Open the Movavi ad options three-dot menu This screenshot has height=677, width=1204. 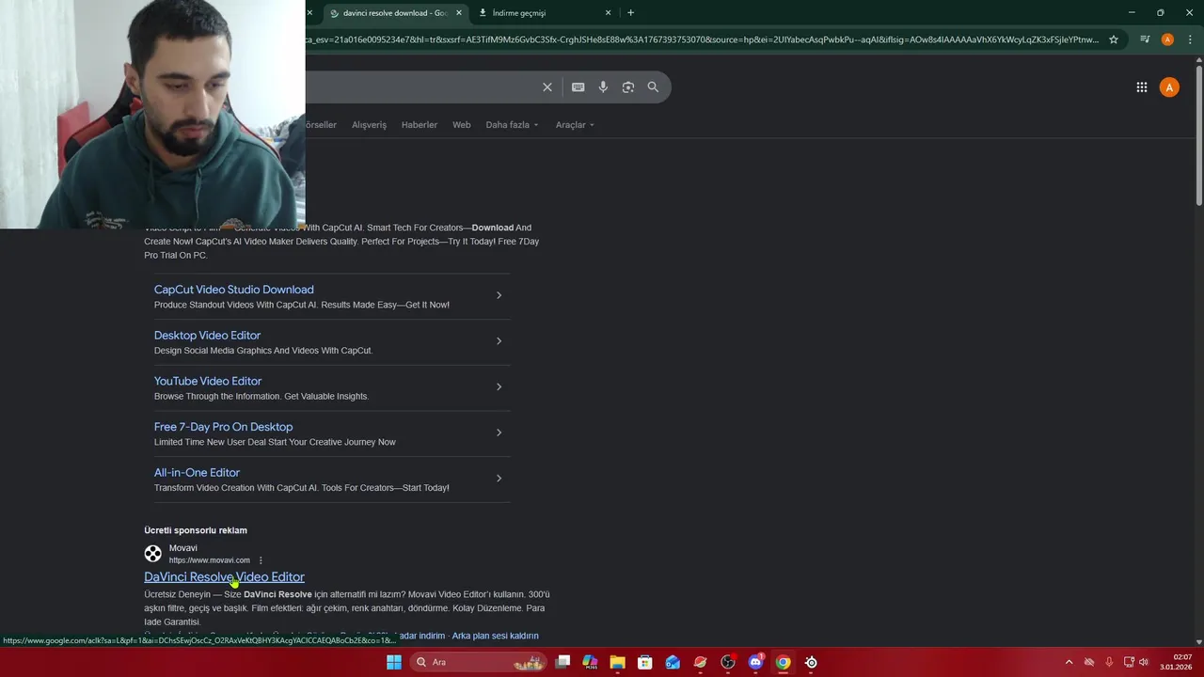(261, 560)
